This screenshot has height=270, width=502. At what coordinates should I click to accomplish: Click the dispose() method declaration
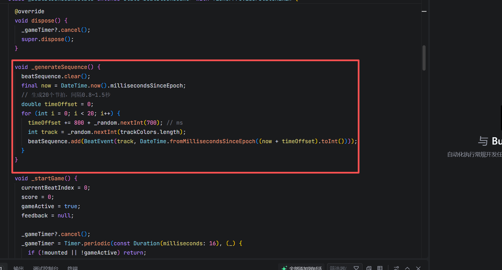[41, 21]
